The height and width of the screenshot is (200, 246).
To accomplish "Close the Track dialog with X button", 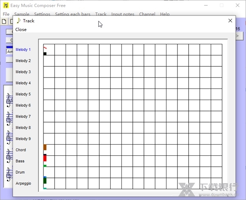I will pos(230,20).
